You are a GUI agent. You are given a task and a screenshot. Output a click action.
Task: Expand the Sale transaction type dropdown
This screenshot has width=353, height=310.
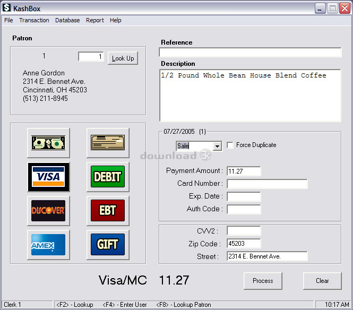coord(217,146)
